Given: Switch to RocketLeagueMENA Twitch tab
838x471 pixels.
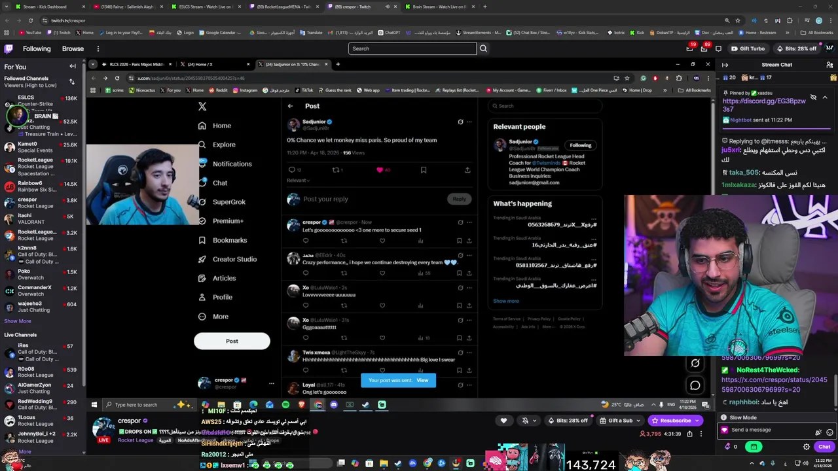Looking at the screenshot, I should click(284, 7).
